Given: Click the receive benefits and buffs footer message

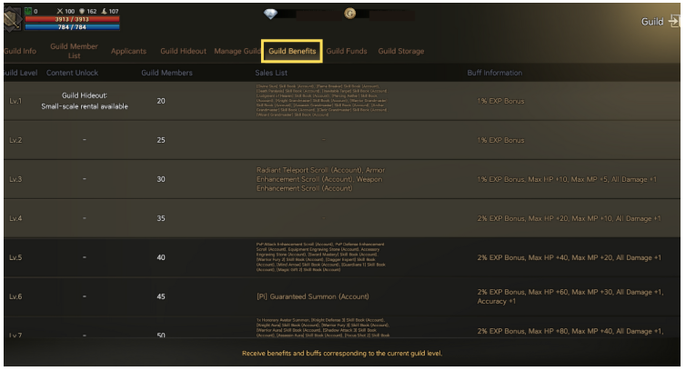Looking at the screenshot, I should click(342, 353).
